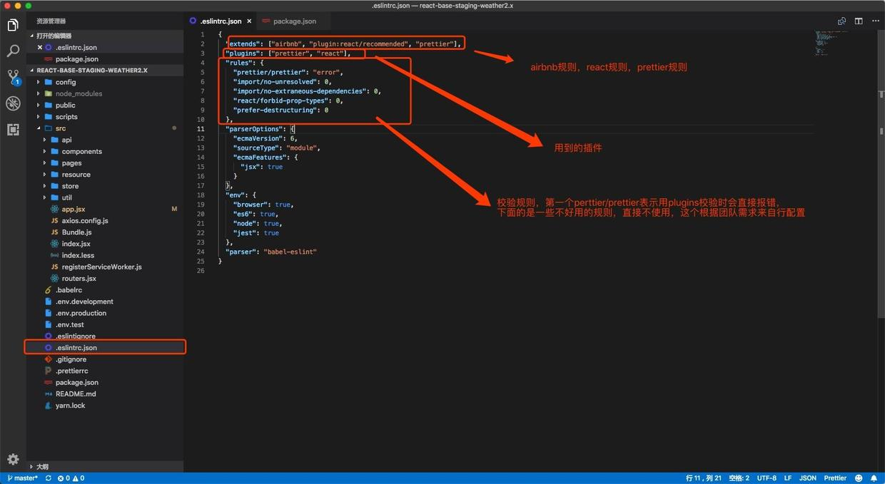Image resolution: width=885 pixels, height=484 pixels.
Task: Open the Extensions view in activity bar
Action: pyautogui.click(x=13, y=129)
